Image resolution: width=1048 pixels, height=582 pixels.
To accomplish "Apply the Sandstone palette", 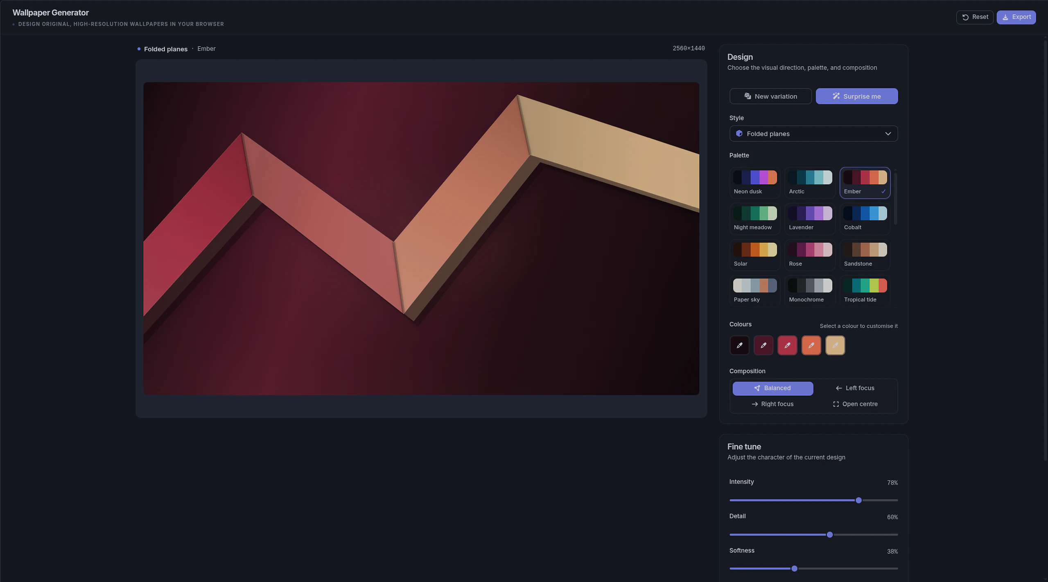I will point(865,255).
